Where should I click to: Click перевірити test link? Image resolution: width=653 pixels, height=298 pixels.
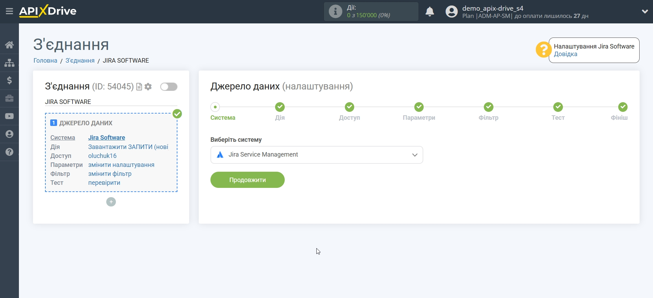pos(104,183)
